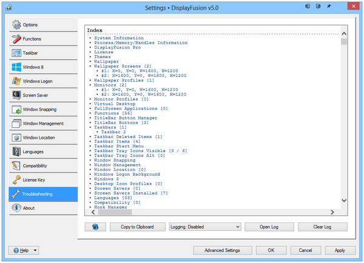
Task: Click the horizontal scrollbar left arrow
Action: pyautogui.click(x=93, y=212)
